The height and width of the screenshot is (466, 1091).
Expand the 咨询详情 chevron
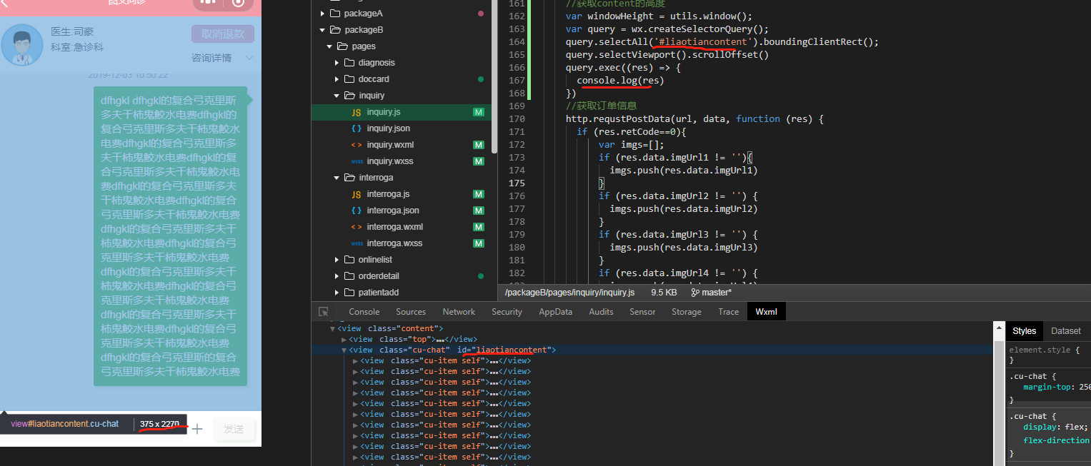point(249,58)
